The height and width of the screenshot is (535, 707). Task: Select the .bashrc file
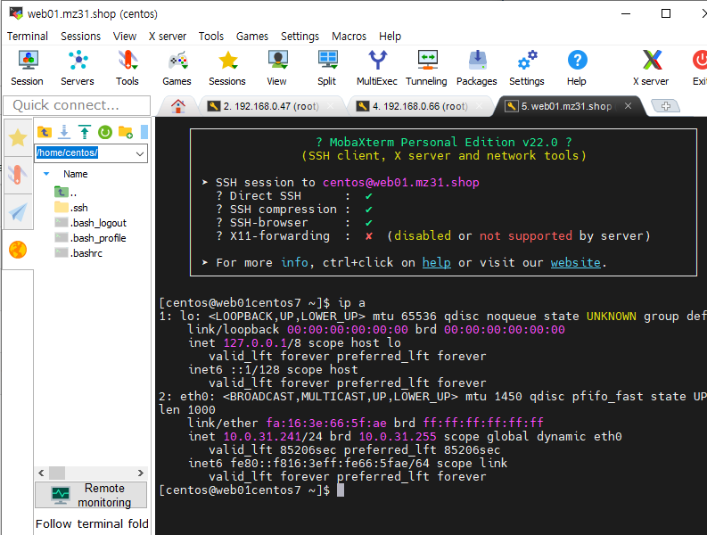[x=78, y=253]
